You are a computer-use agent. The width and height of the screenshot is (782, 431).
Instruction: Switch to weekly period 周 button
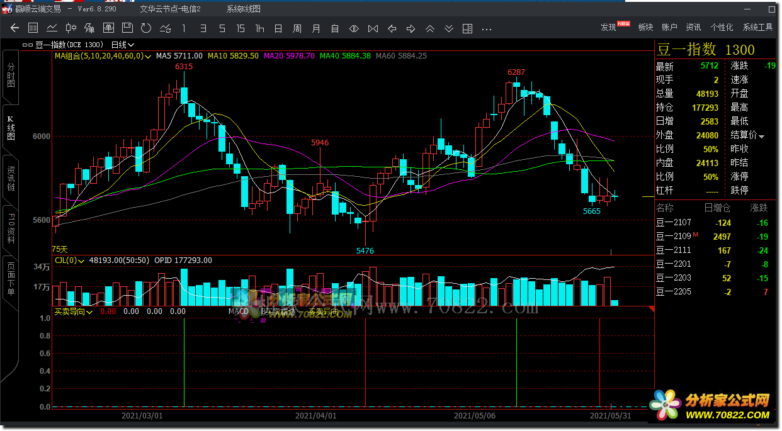[x=297, y=28]
